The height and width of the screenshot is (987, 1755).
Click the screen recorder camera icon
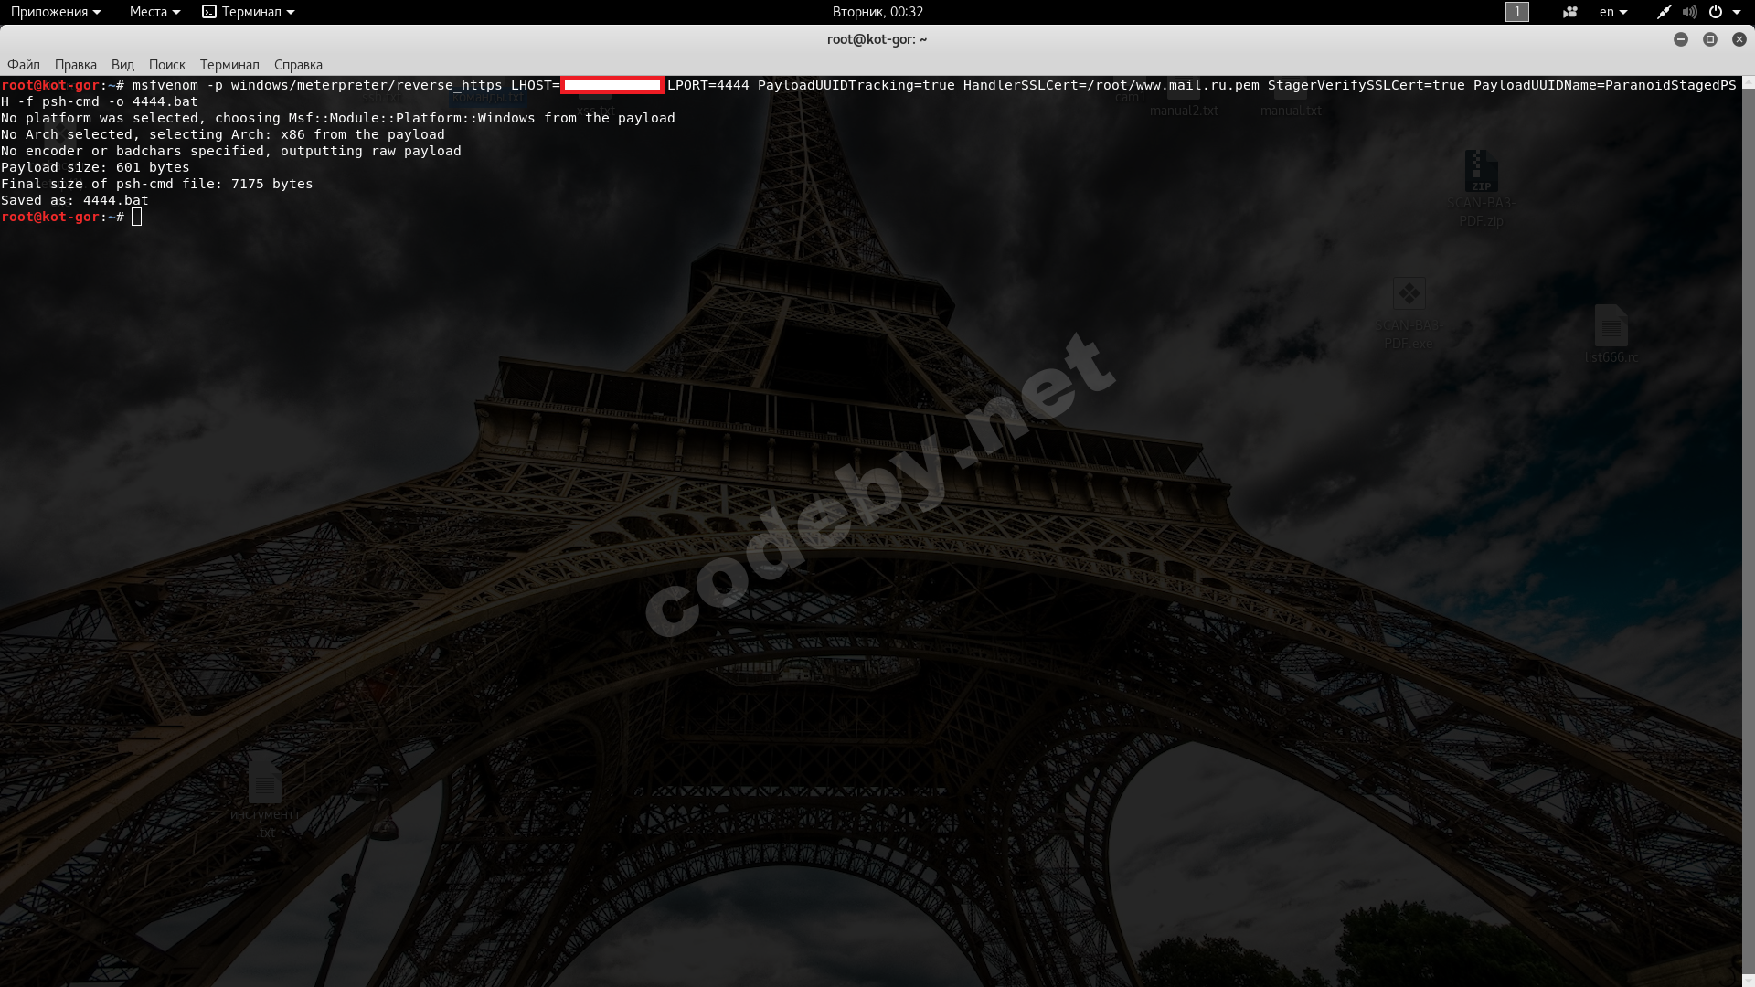1569,12
